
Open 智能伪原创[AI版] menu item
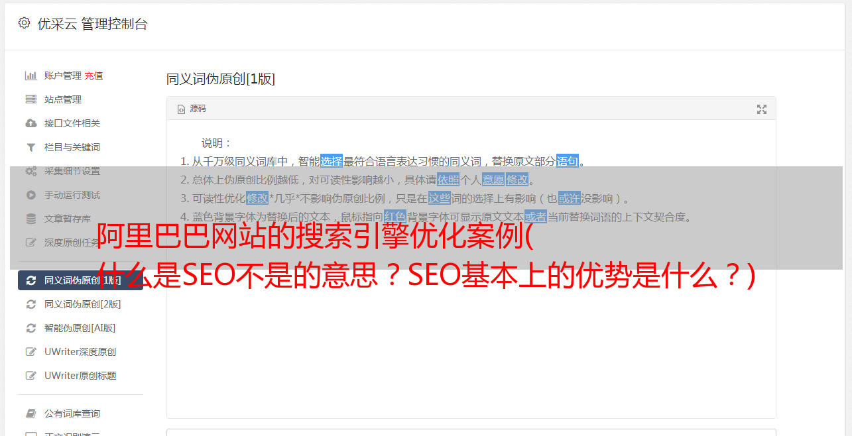pyautogui.click(x=80, y=328)
